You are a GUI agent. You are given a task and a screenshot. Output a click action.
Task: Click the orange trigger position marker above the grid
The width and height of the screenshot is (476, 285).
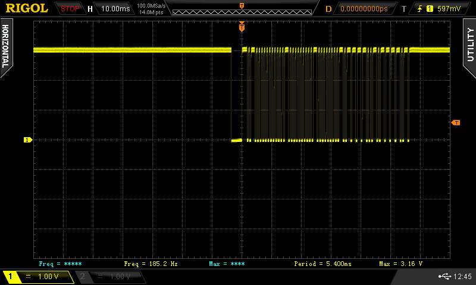[242, 27]
